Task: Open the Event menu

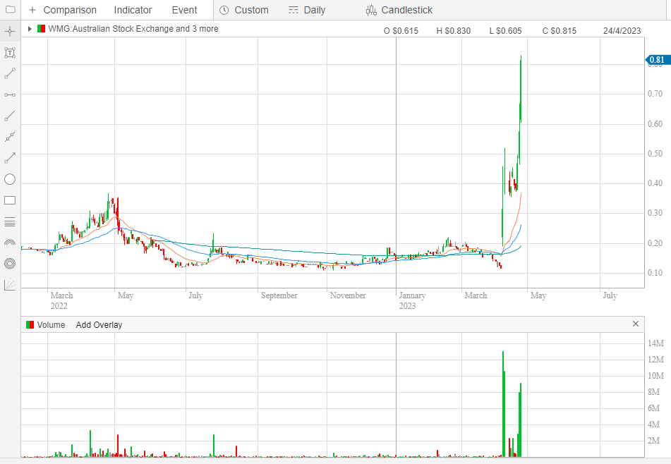Action: coord(184,10)
